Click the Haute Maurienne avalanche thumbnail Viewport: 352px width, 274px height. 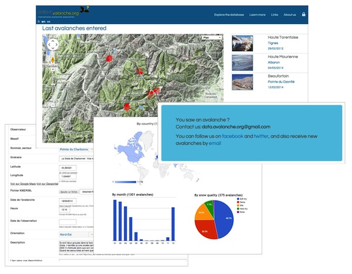(x=242, y=63)
